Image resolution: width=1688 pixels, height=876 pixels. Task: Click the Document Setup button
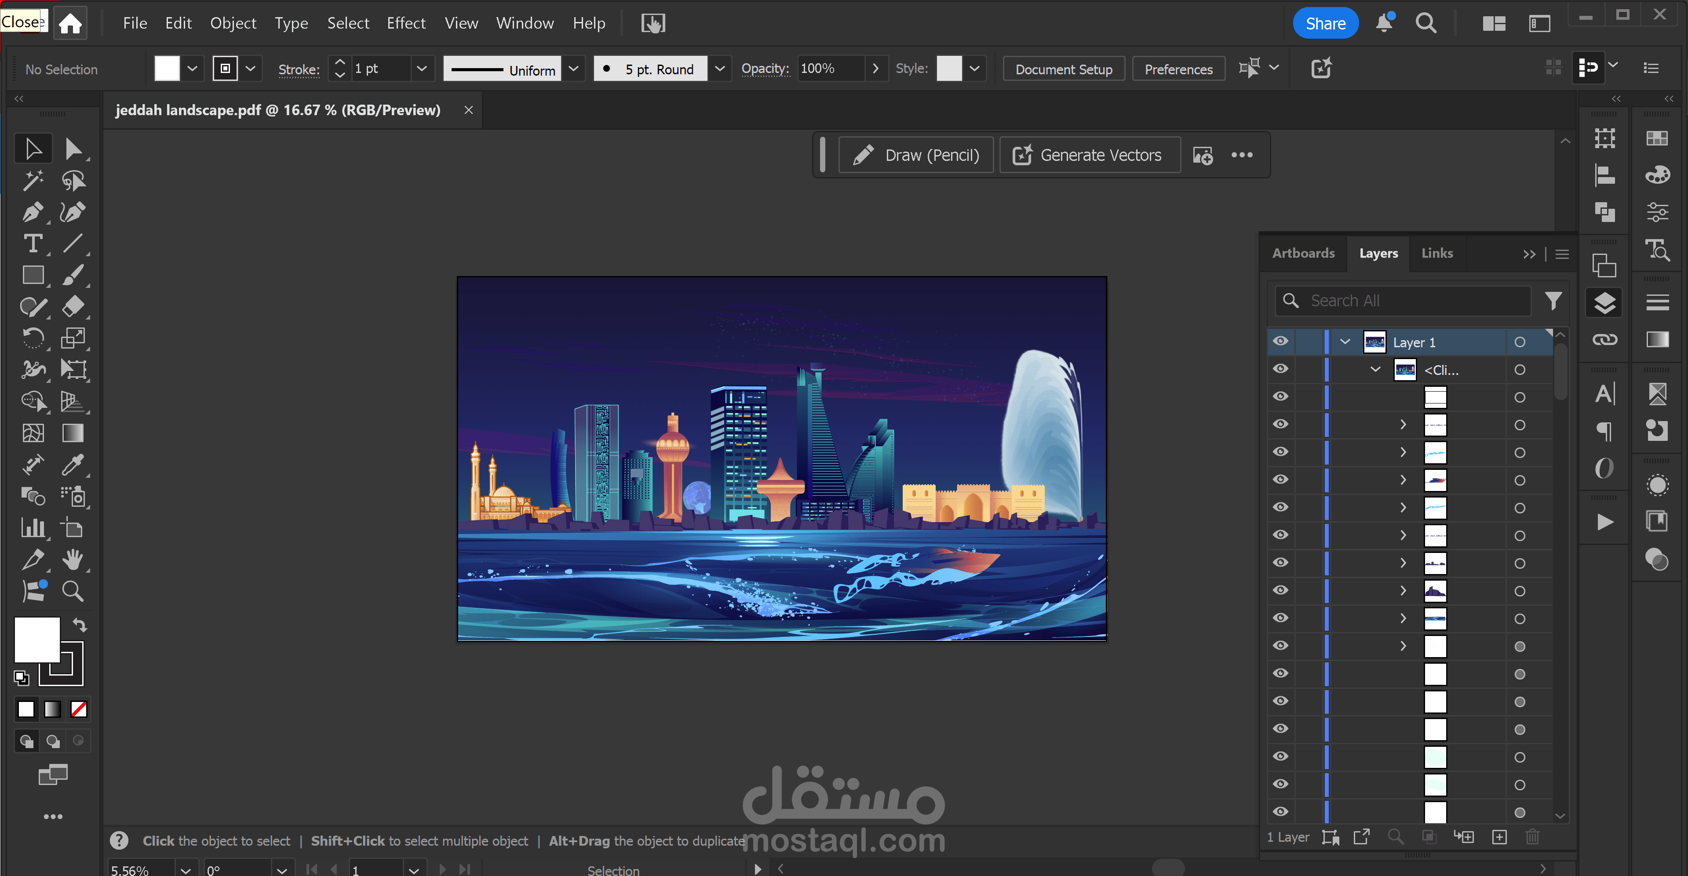[1063, 69]
